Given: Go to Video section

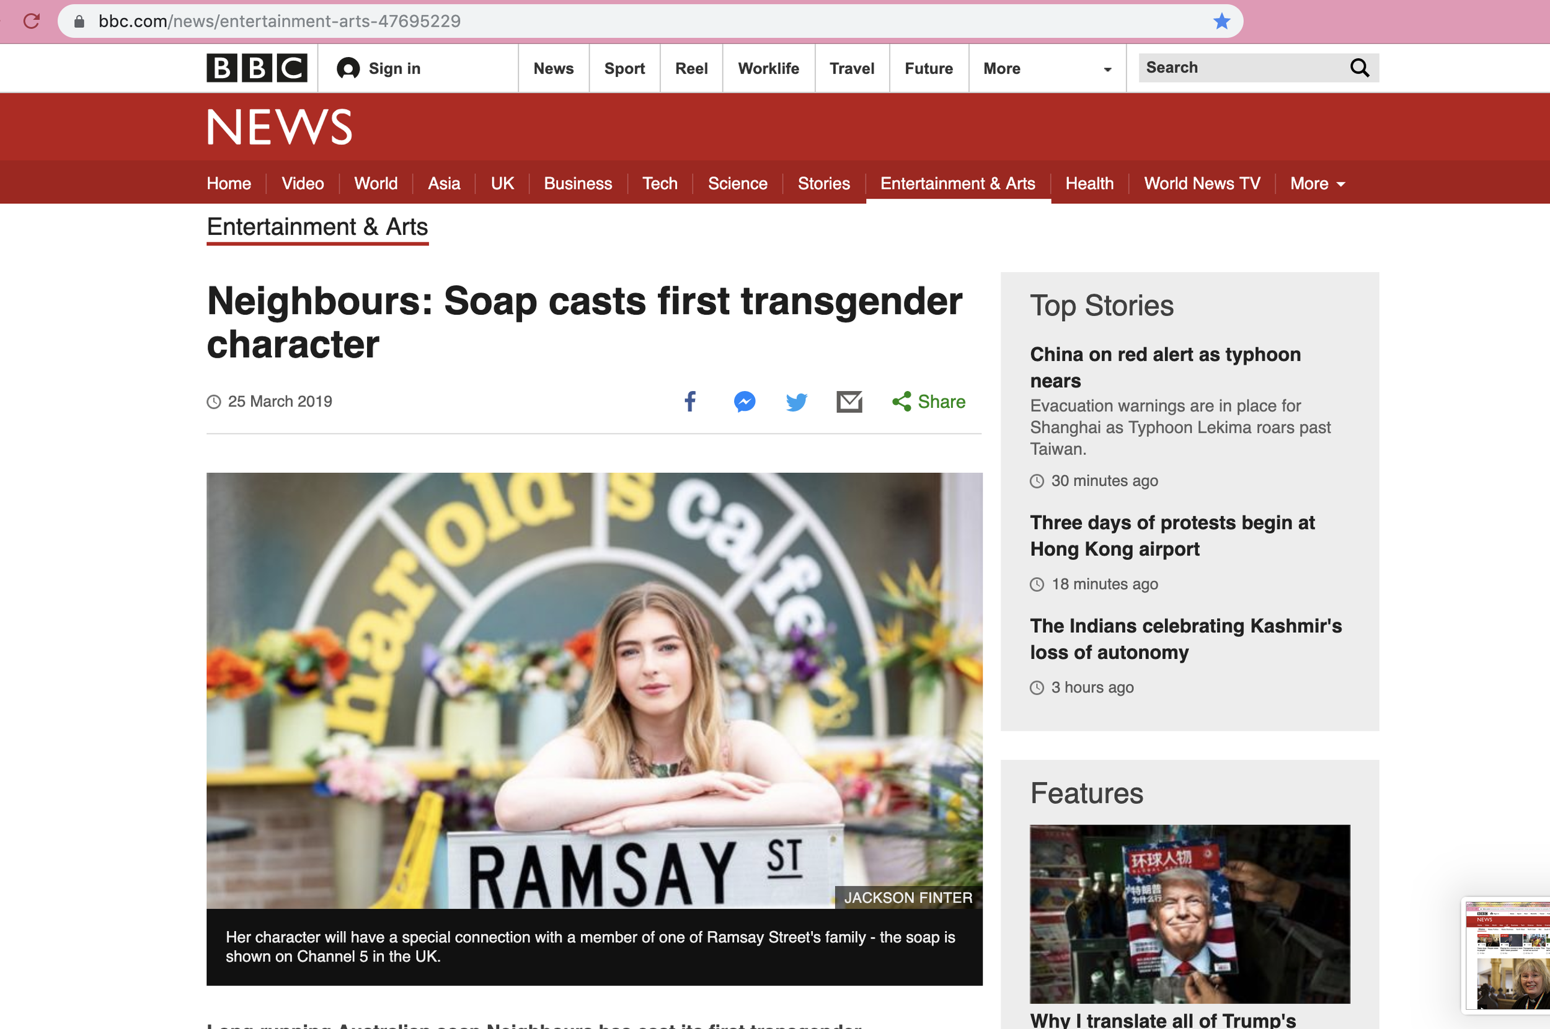Looking at the screenshot, I should pyautogui.click(x=303, y=183).
